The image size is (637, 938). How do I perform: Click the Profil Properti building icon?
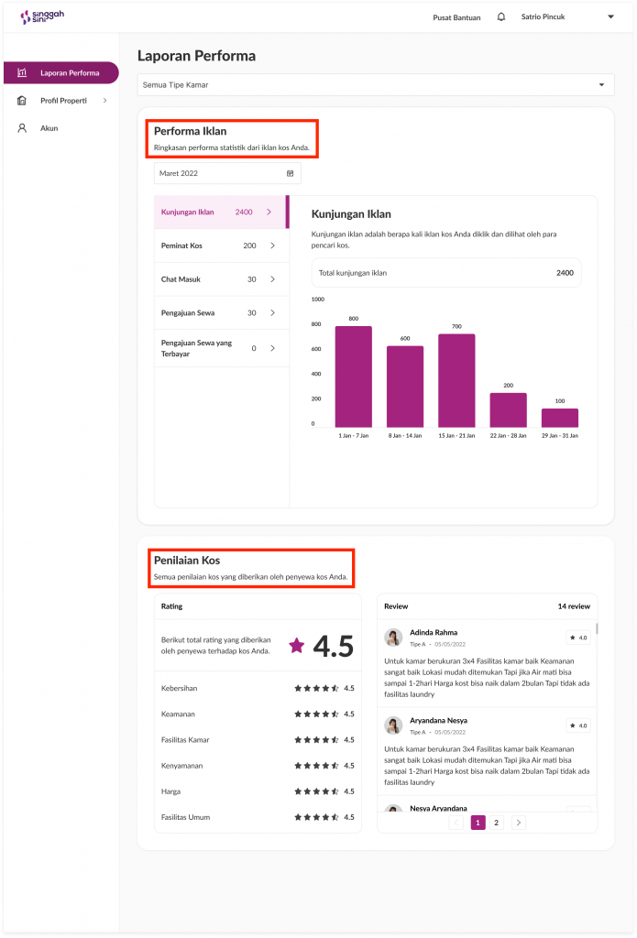[22, 100]
